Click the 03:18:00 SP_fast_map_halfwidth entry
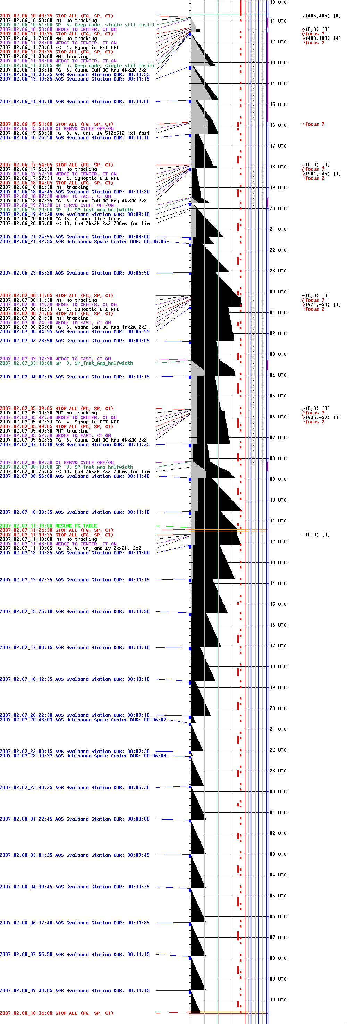The height and width of the screenshot is (1024, 347). tap(66, 363)
